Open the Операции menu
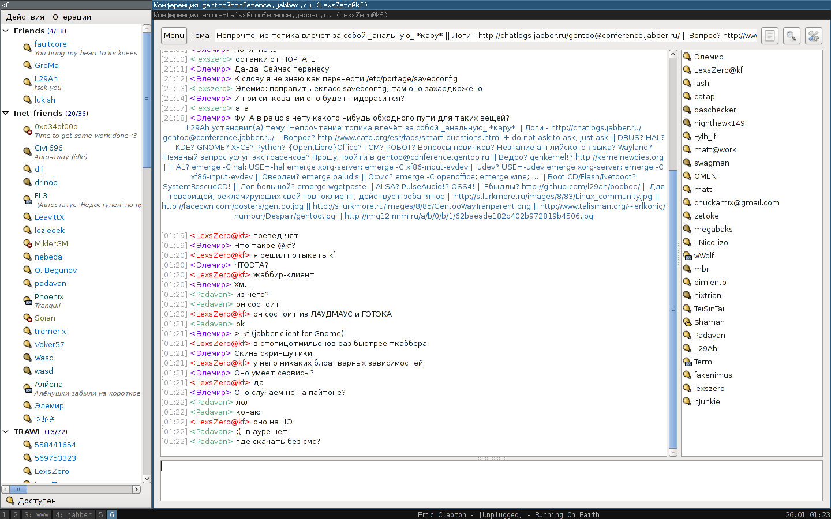This screenshot has width=831, height=519. (x=72, y=17)
